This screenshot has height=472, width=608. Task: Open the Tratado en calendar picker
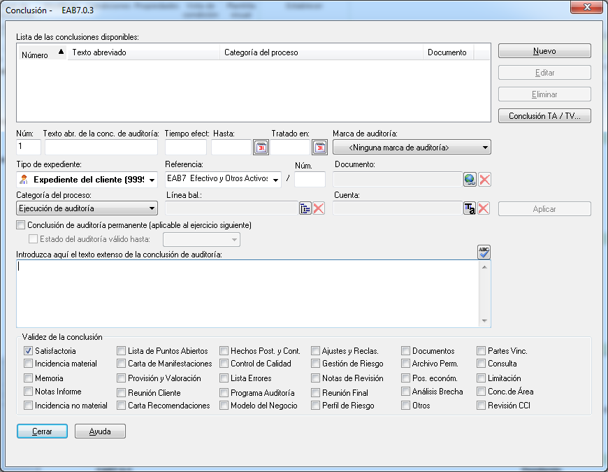click(319, 148)
